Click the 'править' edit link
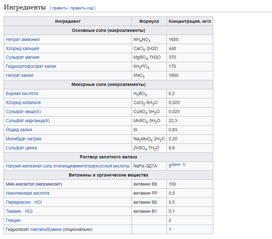 point(59,8)
